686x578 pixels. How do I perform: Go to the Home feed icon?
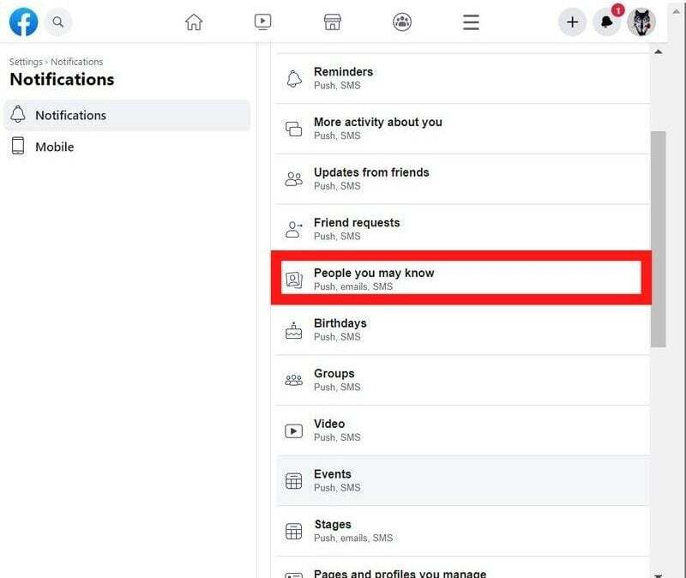click(194, 22)
